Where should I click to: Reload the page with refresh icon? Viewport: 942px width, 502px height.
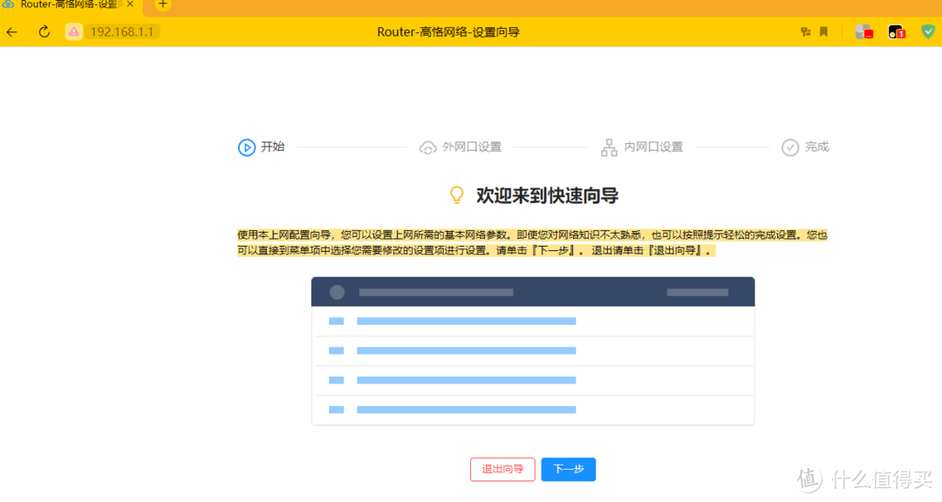coord(44,31)
